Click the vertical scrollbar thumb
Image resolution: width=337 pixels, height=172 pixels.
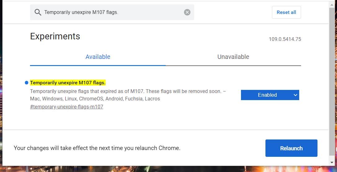click(332, 82)
